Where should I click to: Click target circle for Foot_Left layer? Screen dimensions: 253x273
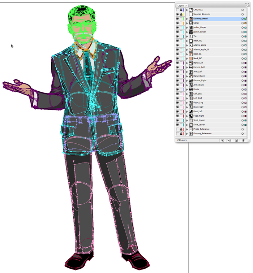[243, 112]
